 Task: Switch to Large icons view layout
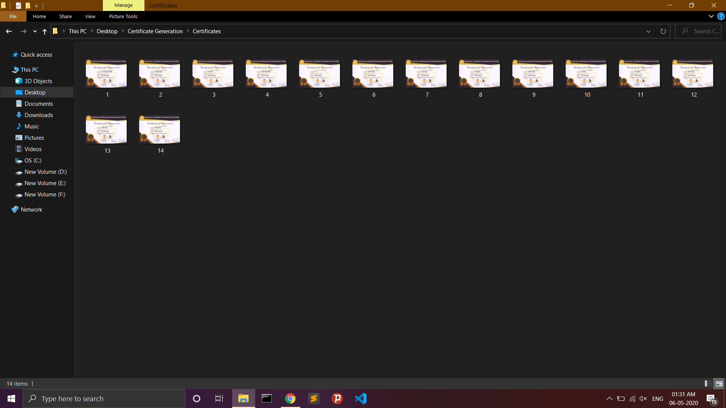tap(719, 383)
